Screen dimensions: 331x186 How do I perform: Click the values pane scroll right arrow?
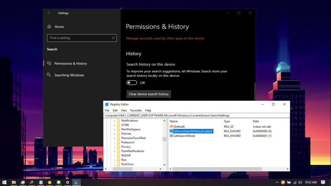tap(287, 169)
